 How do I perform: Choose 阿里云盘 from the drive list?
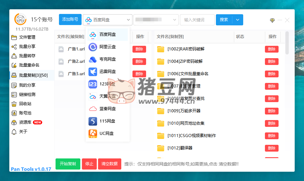click(108, 47)
